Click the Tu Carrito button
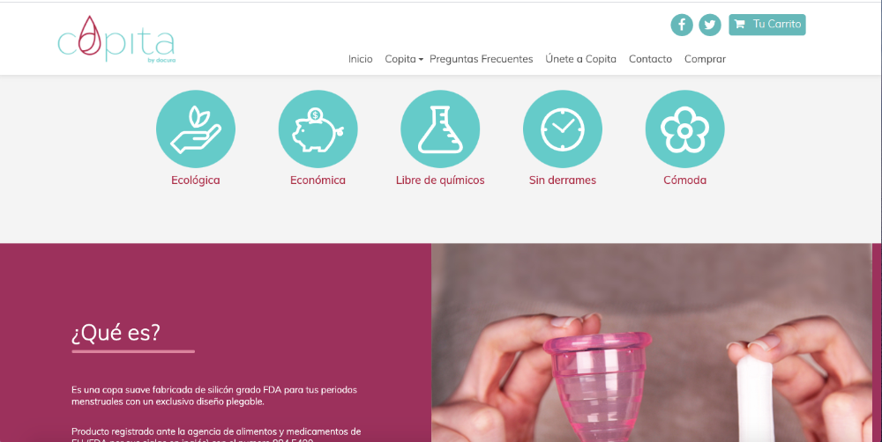 767,25
